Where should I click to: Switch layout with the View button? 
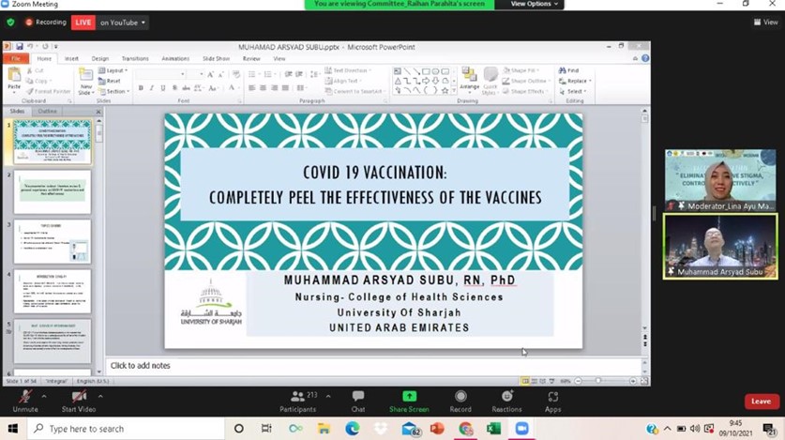(x=764, y=22)
